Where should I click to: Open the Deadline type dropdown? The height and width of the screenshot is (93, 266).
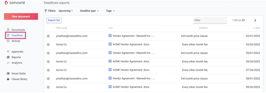coord(89,11)
